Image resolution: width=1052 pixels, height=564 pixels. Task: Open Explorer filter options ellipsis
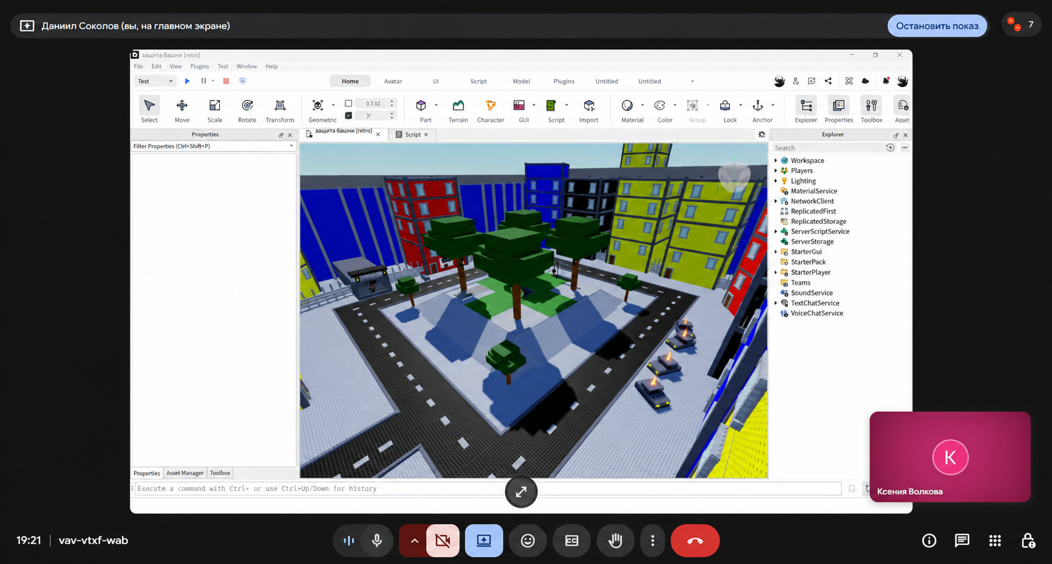click(x=905, y=148)
